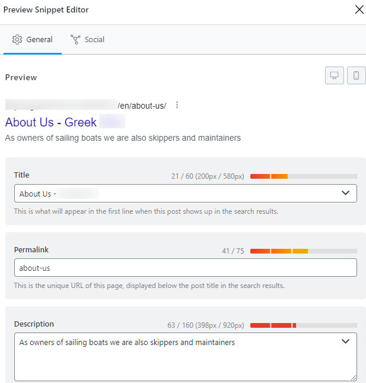
Task: Click the description textarea resize handle
Action: (354, 378)
